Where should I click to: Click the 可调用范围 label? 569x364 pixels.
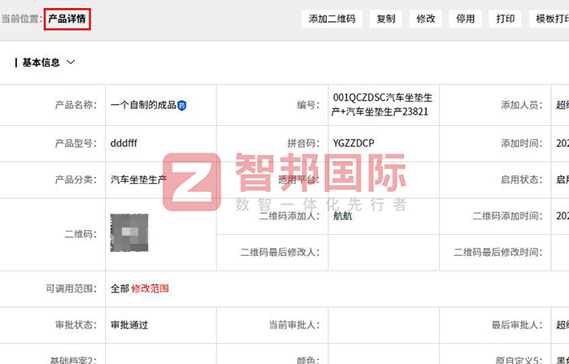click(x=72, y=288)
